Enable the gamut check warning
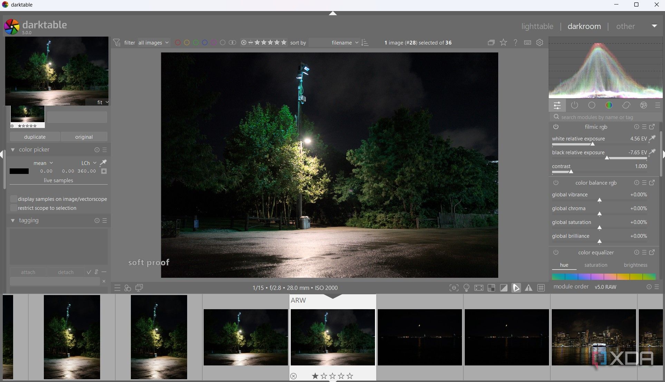This screenshot has height=382, width=665. click(x=529, y=287)
